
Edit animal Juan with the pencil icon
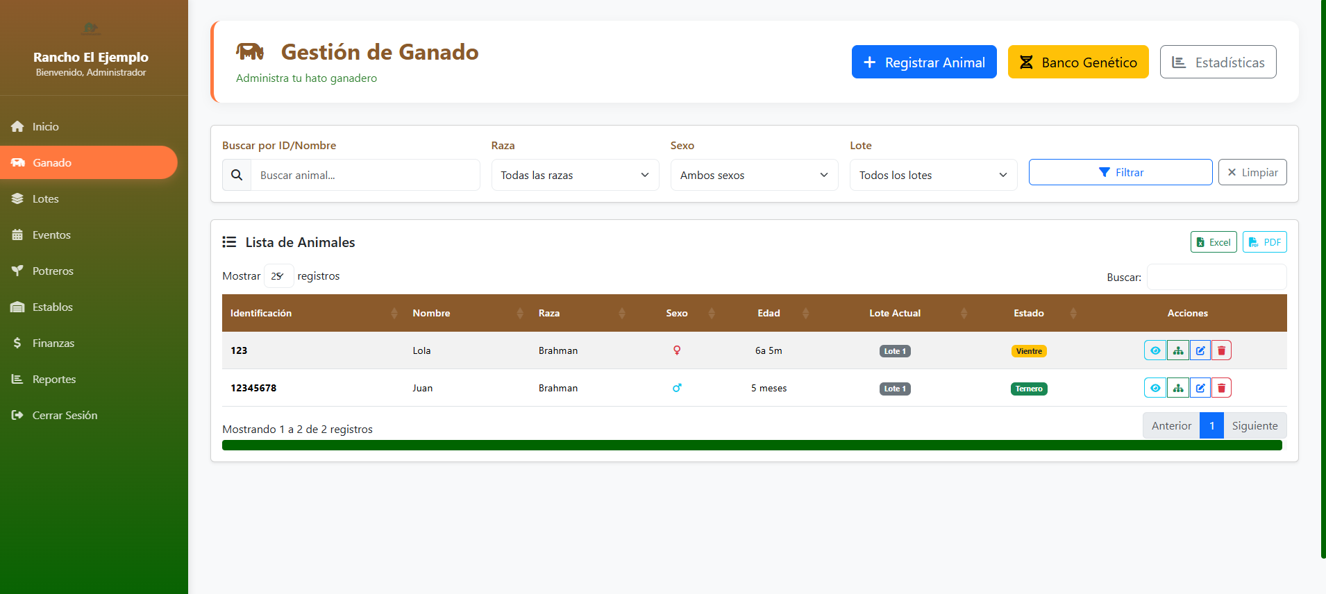(x=1200, y=388)
